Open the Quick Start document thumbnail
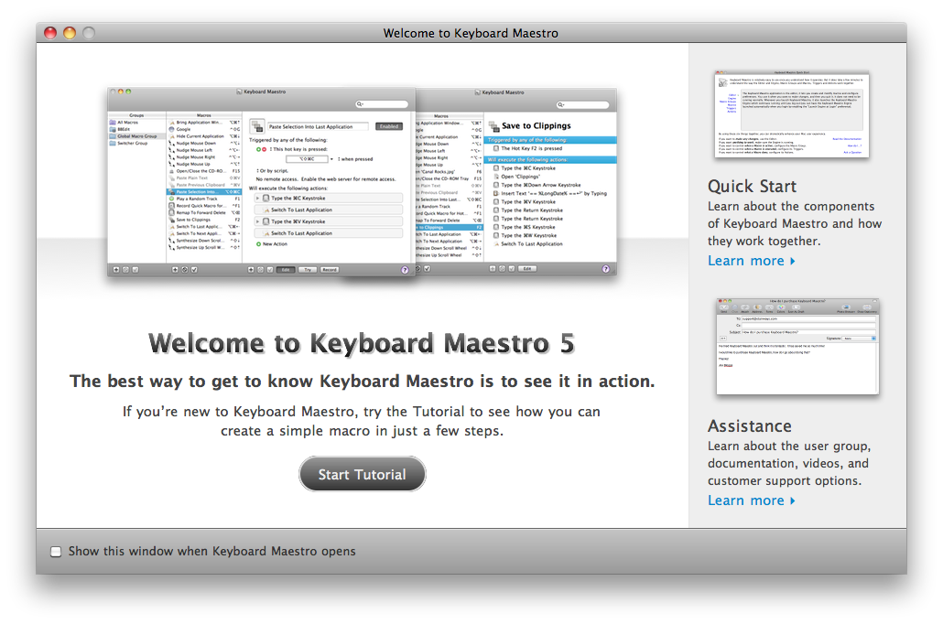This screenshot has width=943, height=624. [791, 114]
